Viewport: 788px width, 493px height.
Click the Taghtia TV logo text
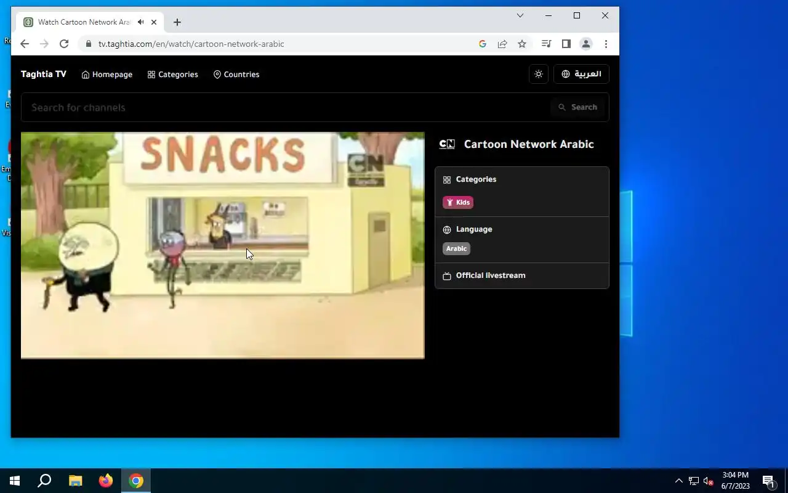coord(44,74)
